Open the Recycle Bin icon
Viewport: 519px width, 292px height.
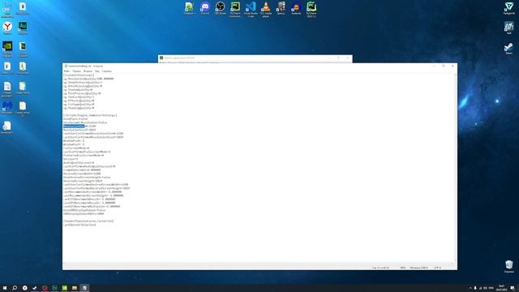click(509, 267)
